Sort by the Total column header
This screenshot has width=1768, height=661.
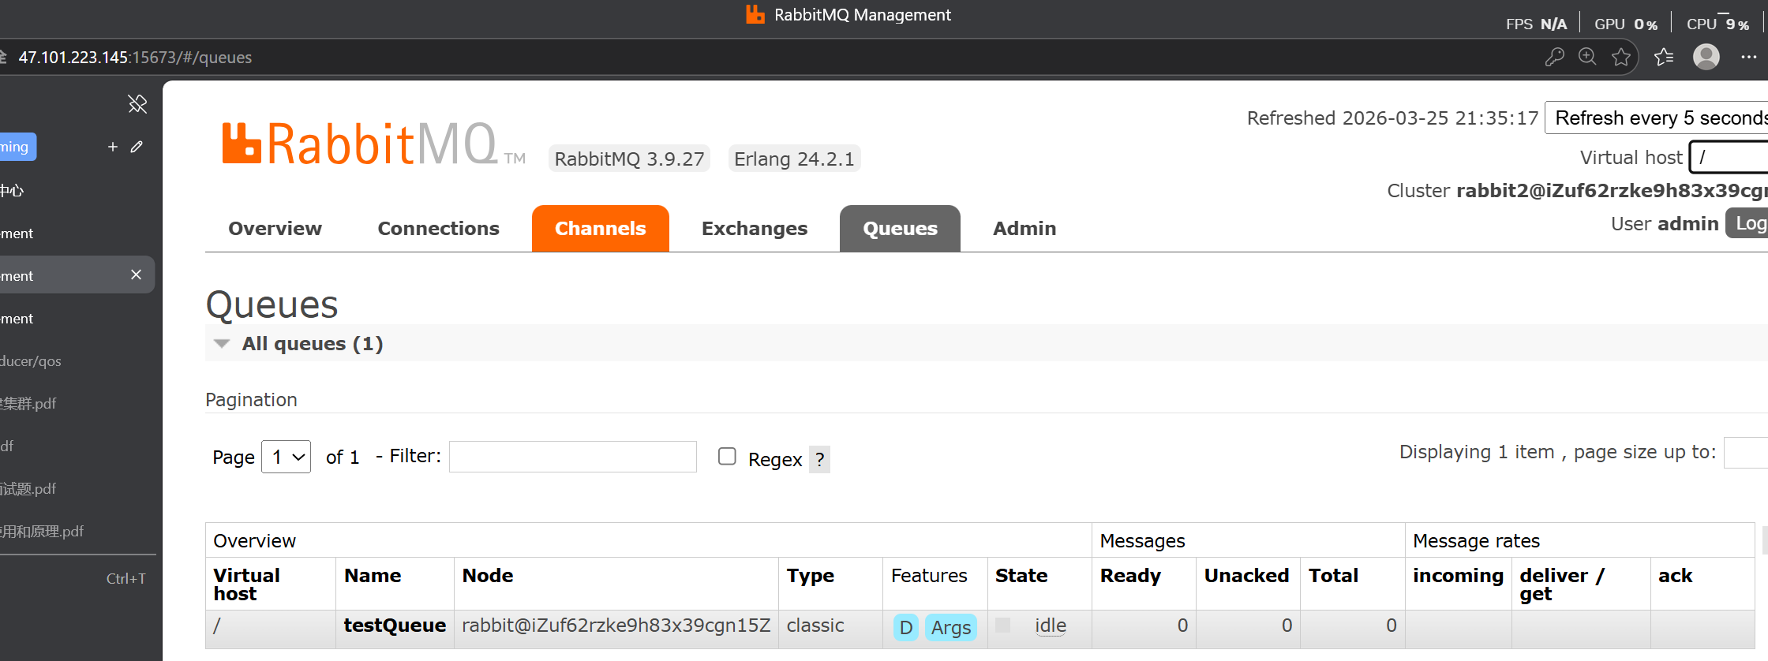1333,576
